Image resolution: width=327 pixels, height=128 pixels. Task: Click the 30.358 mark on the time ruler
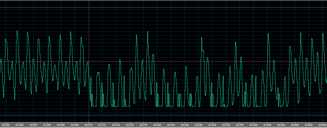click(x=6, y=125)
